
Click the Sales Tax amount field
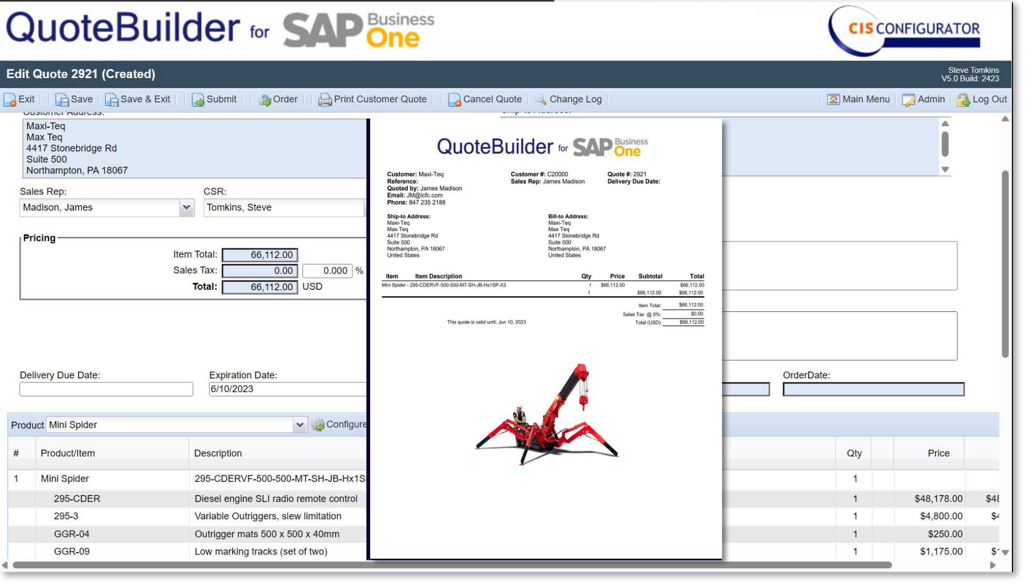coord(260,271)
